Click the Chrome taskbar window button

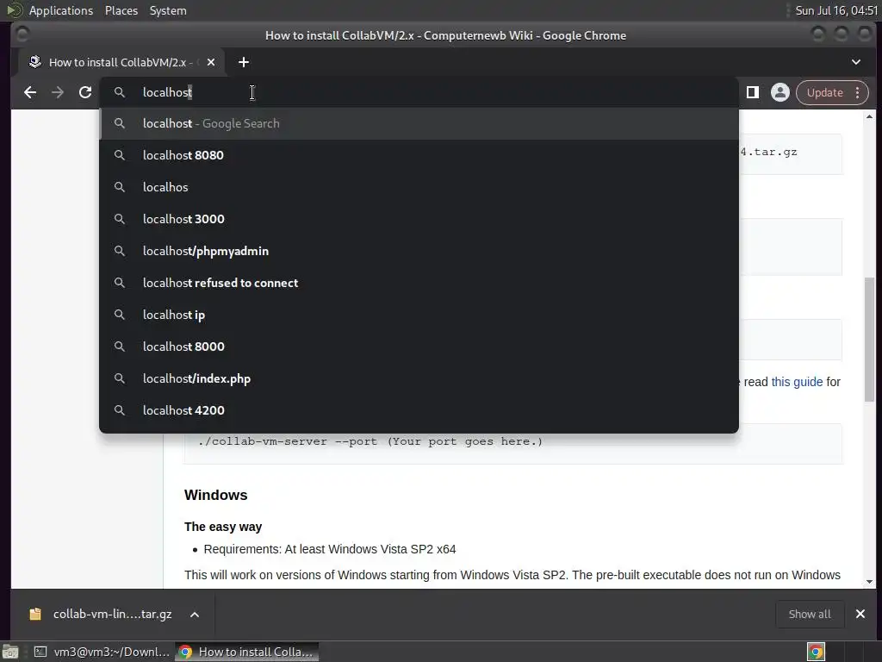pyautogui.click(x=247, y=652)
